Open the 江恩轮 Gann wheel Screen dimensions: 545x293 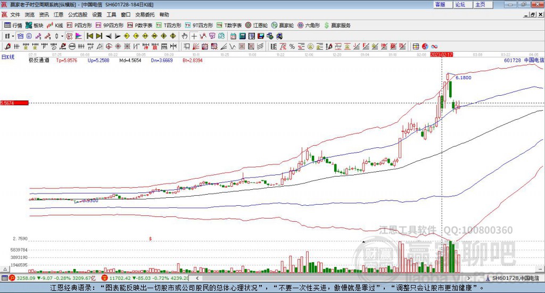click(257, 26)
